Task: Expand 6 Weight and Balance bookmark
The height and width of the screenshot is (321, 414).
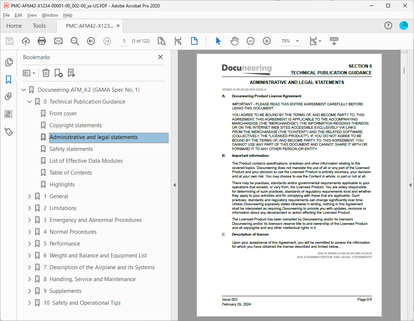Action: pyautogui.click(x=30, y=256)
